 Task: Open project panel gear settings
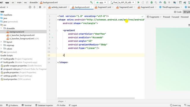pyautogui.click(x=40, y=7)
